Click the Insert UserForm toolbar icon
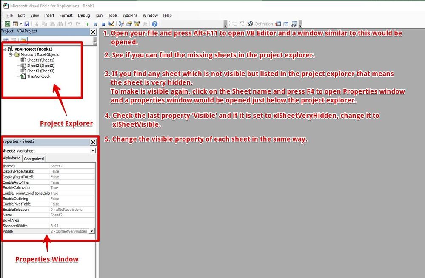Viewport: 425px width, 278px height. [15, 24]
